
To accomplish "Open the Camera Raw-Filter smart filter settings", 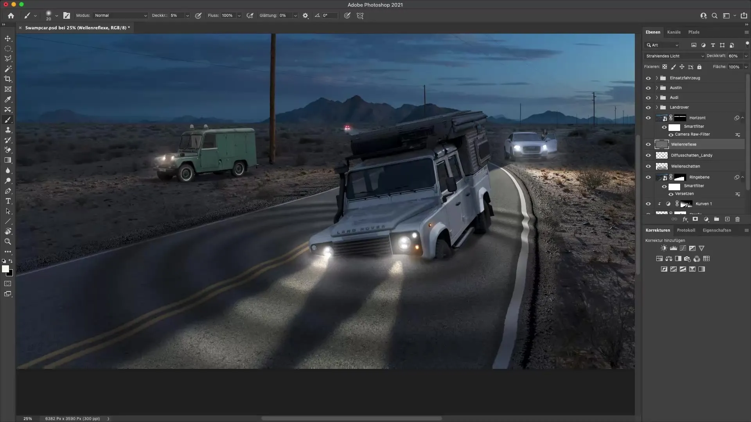I will tap(738, 134).
